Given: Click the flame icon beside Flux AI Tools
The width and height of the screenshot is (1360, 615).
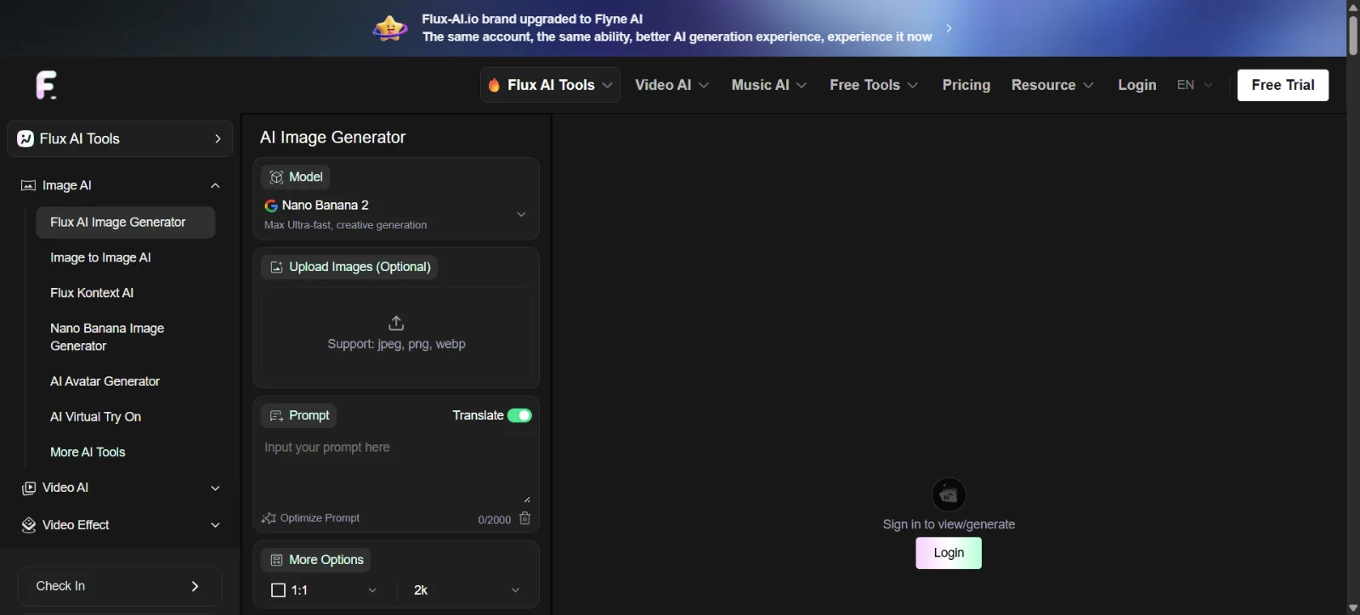Looking at the screenshot, I should 494,85.
